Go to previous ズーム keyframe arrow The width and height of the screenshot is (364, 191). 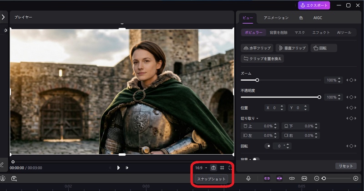pos(347,80)
